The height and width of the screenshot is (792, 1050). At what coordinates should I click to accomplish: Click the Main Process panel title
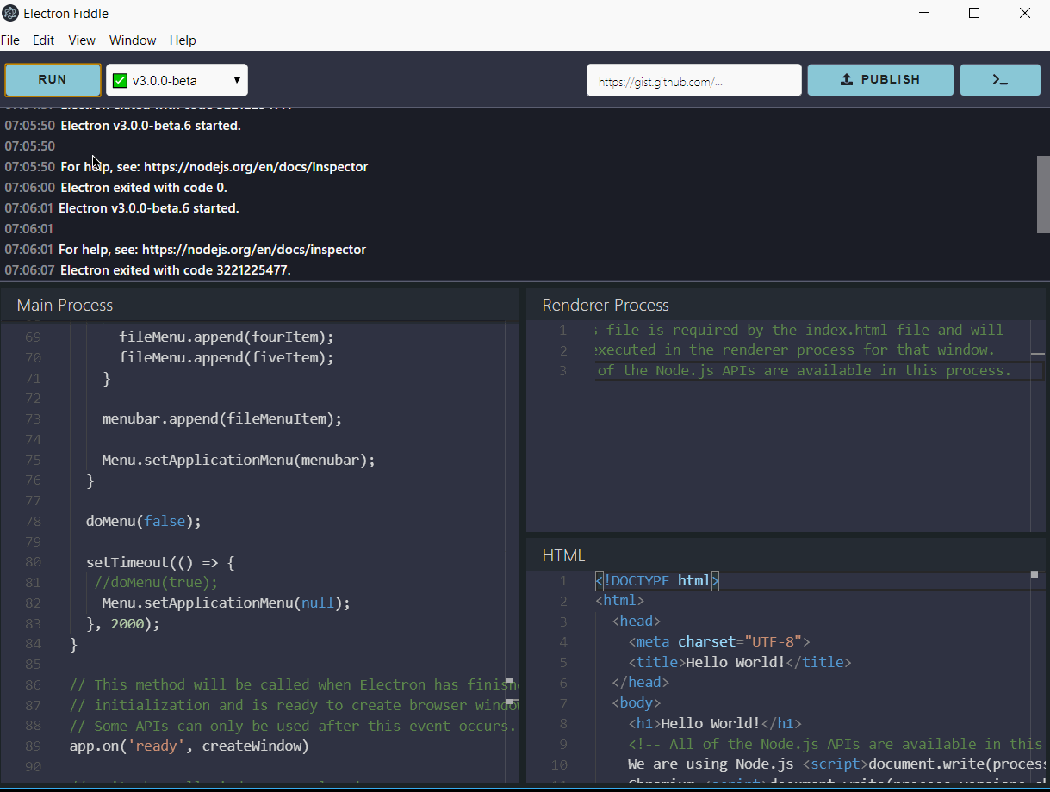click(65, 305)
